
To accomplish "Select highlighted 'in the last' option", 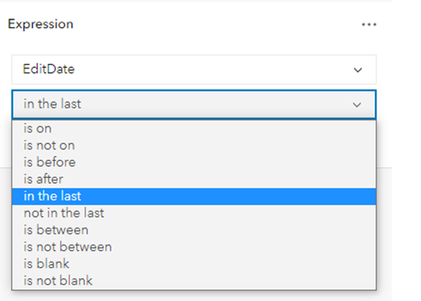I will click(52, 196).
